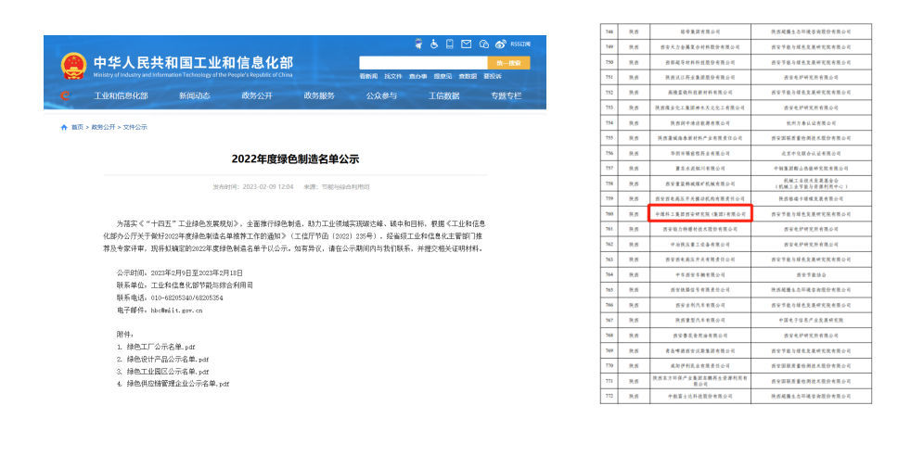This screenshot has width=911, height=456.
Task: Select the 新闻动态 navigation tab
Action: pyautogui.click(x=195, y=95)
